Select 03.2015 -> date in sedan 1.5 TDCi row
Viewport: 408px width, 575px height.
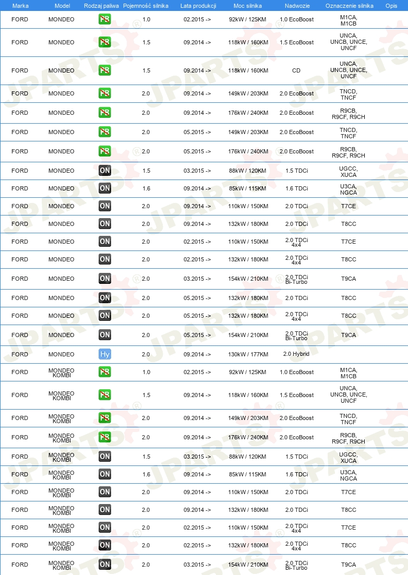click(197, 171)
